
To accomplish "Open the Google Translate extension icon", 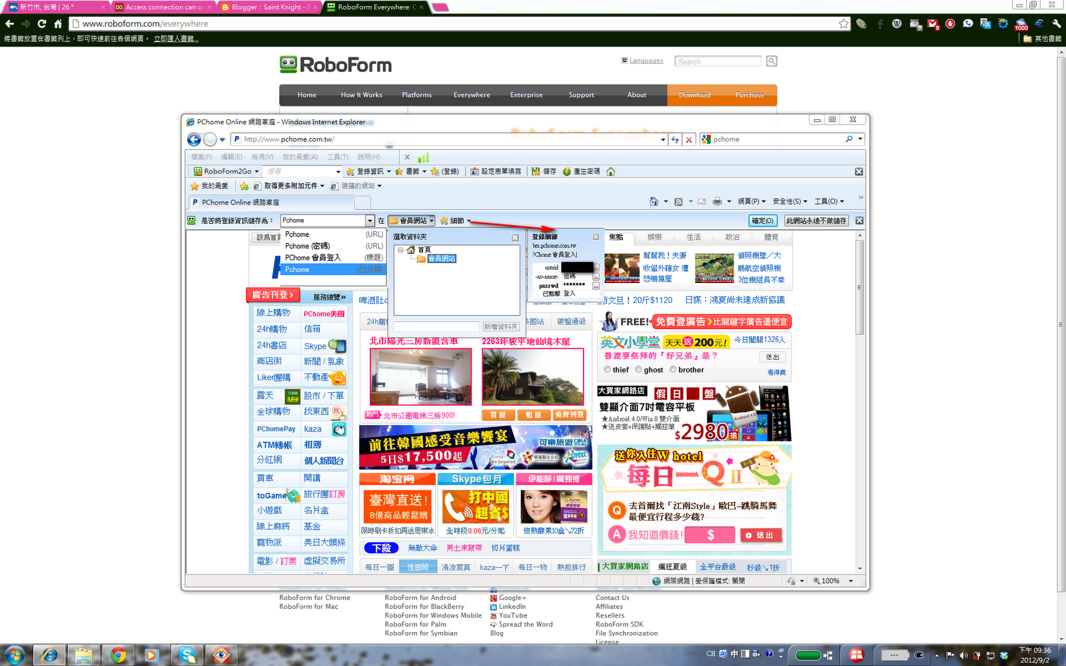I will click(985, 24).
